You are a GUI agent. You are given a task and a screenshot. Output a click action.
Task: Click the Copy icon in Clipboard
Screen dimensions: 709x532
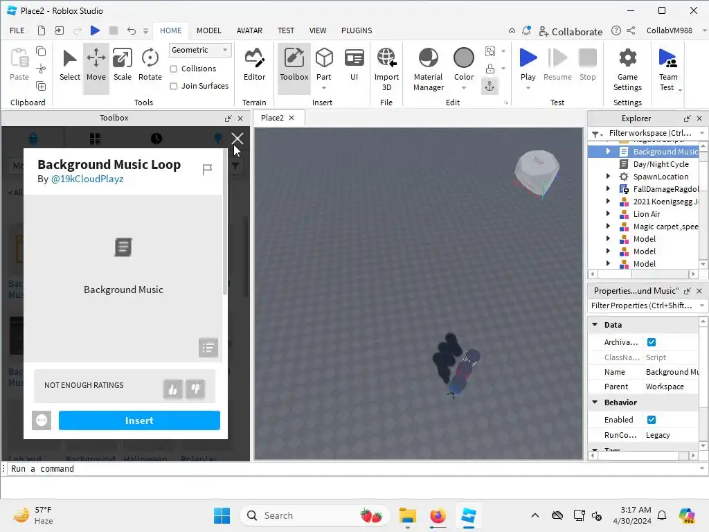point(41,51)
